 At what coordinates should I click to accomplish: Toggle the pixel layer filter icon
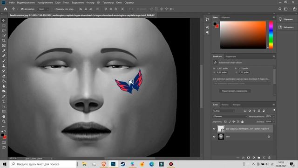245,111
